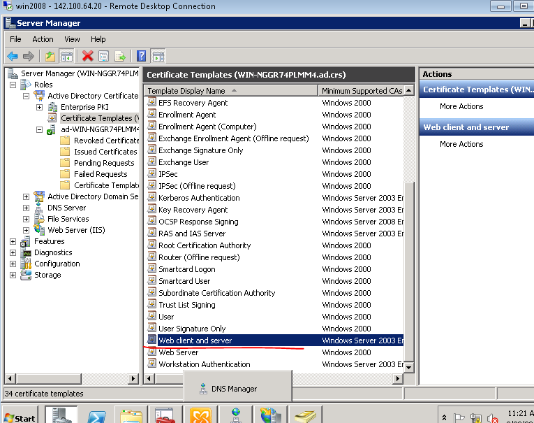
Task: Collapse Active Directory Certificate Services node
Action: click(x=27, y=96)
